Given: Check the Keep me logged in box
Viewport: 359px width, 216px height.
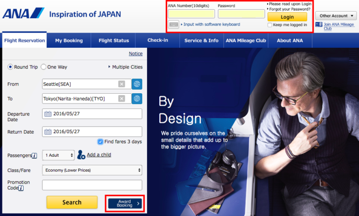Looking at the screenshot, I should 270,25.
